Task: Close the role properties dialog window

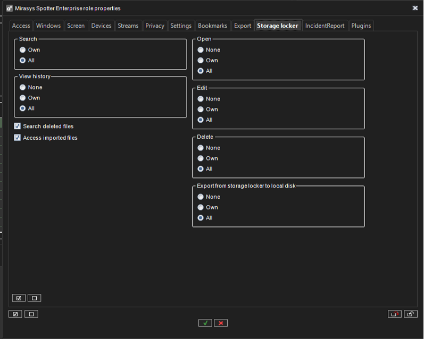Action: pos(415,8)
